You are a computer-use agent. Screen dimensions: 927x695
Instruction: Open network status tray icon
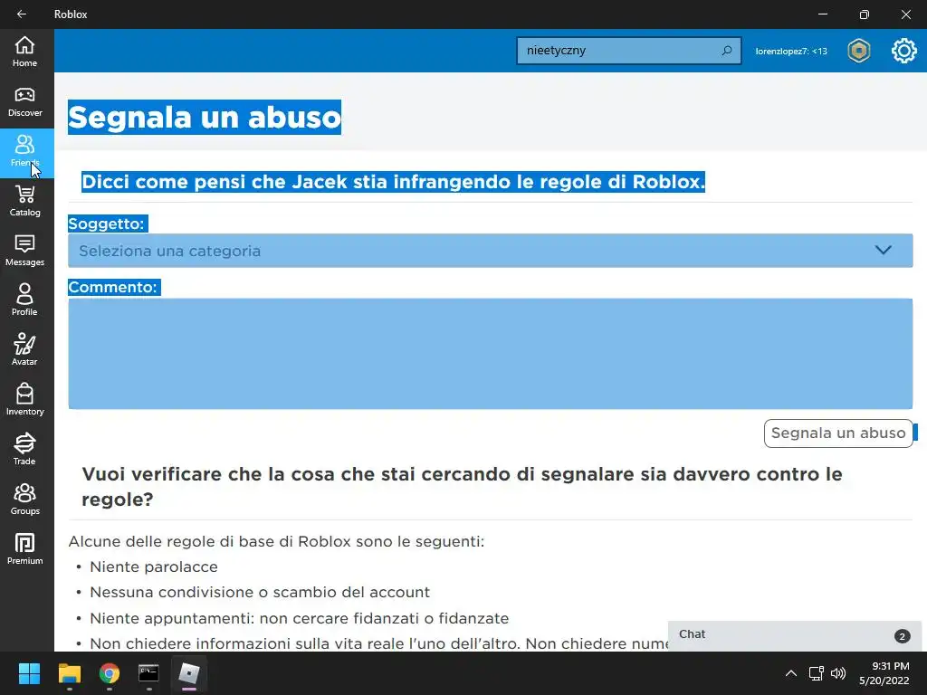(x=817, y=673)
